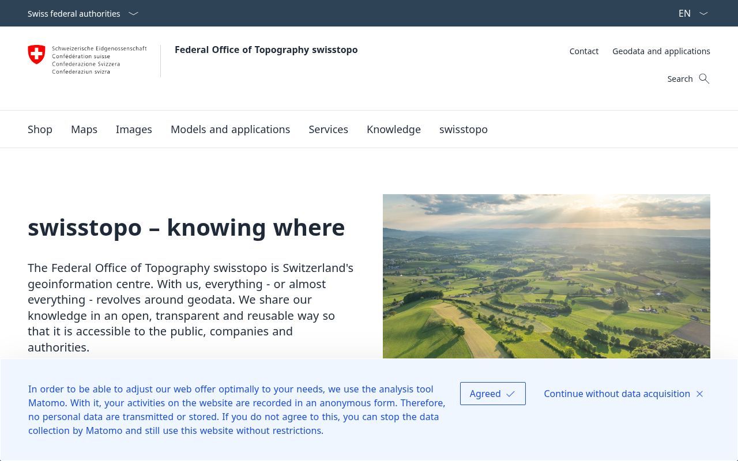The image size is (738, 461).
Task: Expand the Swiss federal authorities dropdown
Action: 83,13
